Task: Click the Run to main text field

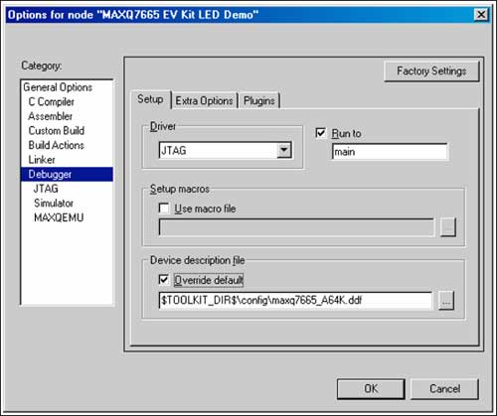Action: click(x=390, y=152)
